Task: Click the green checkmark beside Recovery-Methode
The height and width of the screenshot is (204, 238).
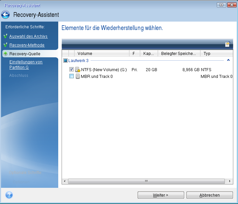Action: click(x=5, y=45)
